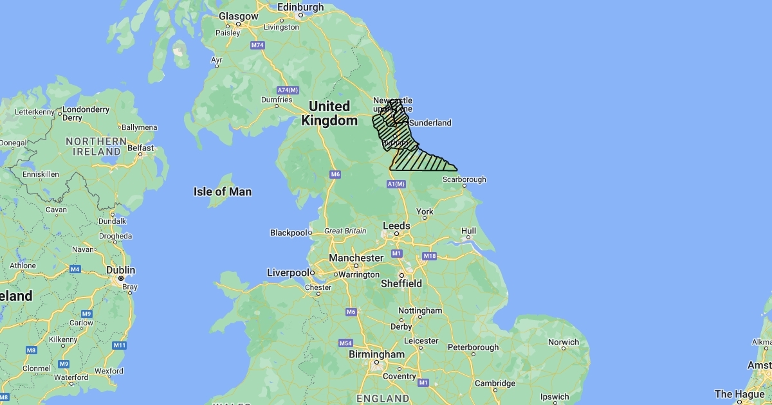Click the Blackpool town label

288,233
